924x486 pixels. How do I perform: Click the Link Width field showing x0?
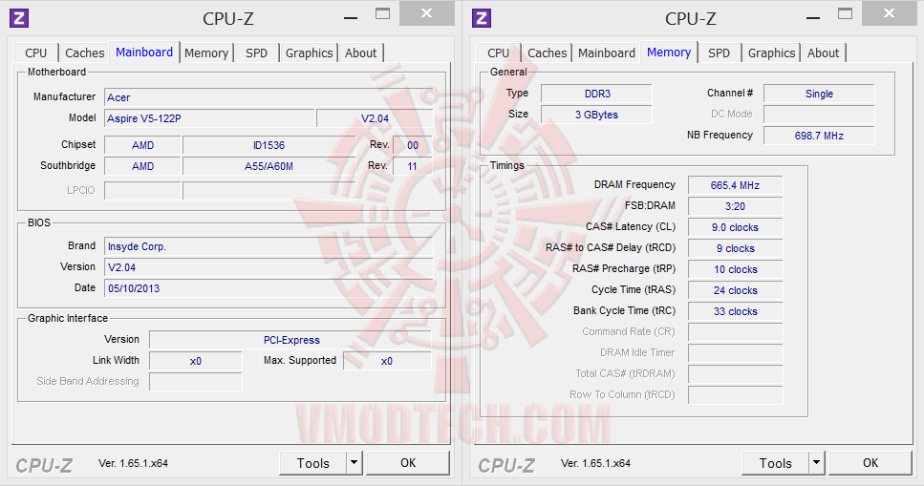pyautogui.click(x=196, y=361)
